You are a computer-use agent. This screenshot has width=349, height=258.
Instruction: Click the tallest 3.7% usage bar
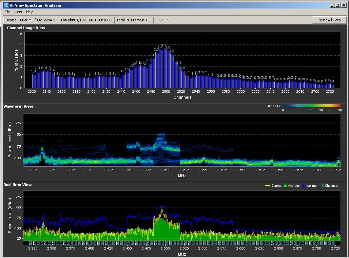(x=164, y=68)
